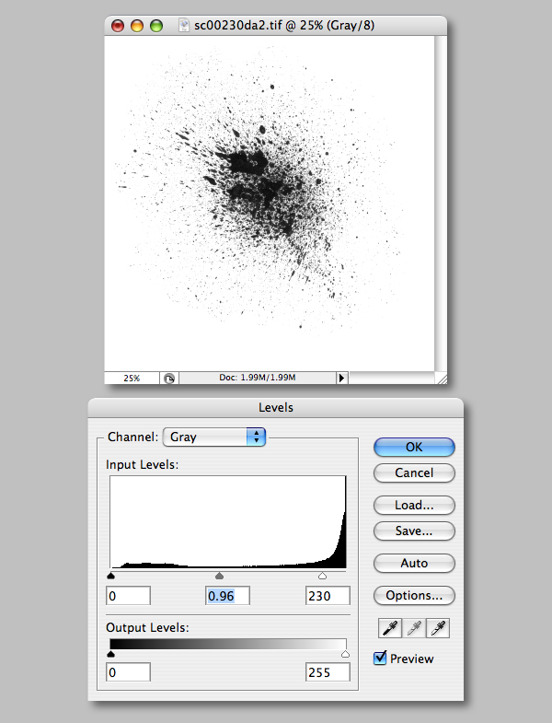Click the document file icon in title bar
552x723 pixels.
184,26
